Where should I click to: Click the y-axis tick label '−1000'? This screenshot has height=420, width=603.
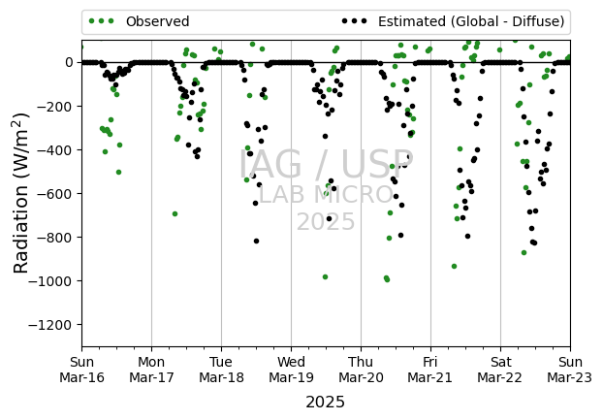50,281
